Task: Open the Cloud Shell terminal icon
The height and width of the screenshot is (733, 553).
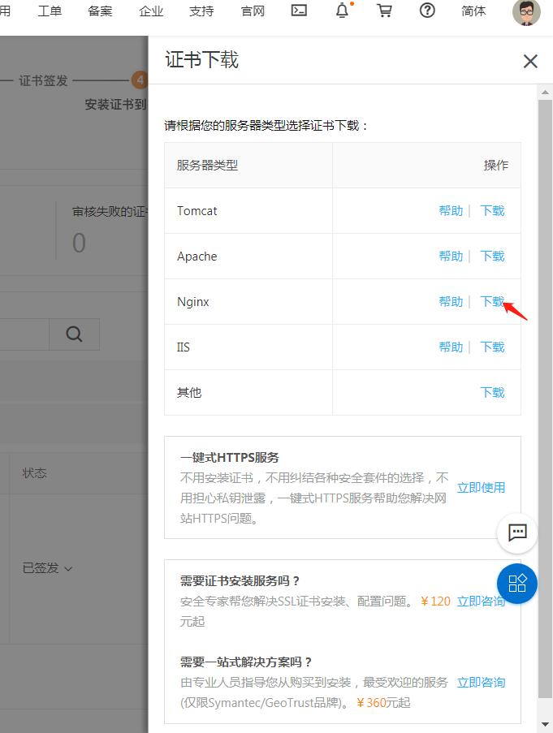Action: 299,11
